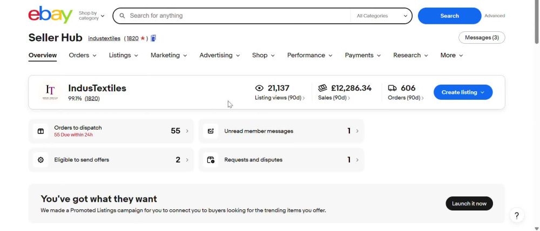Open the industextiles username link
This screenshot has height=231, width=540.
104,38
